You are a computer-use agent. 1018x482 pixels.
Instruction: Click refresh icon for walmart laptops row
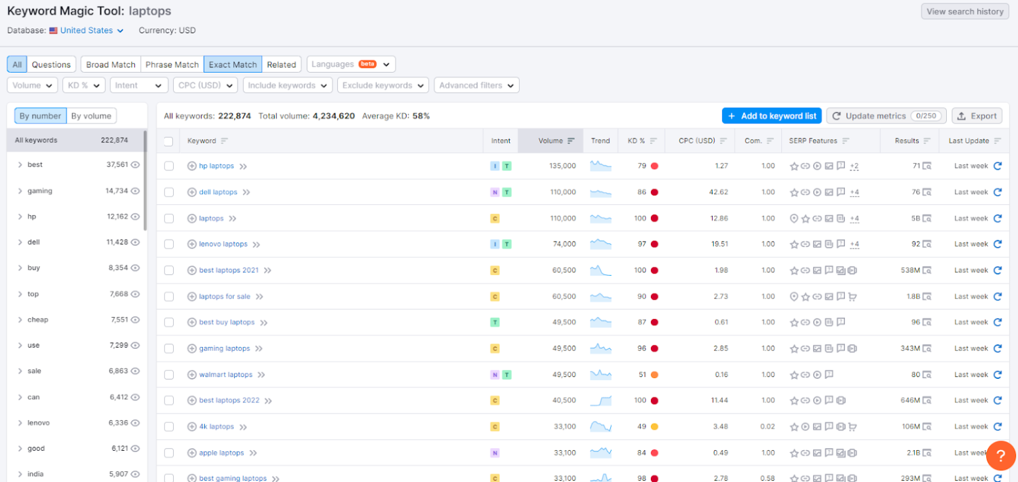tap(997, 375)
